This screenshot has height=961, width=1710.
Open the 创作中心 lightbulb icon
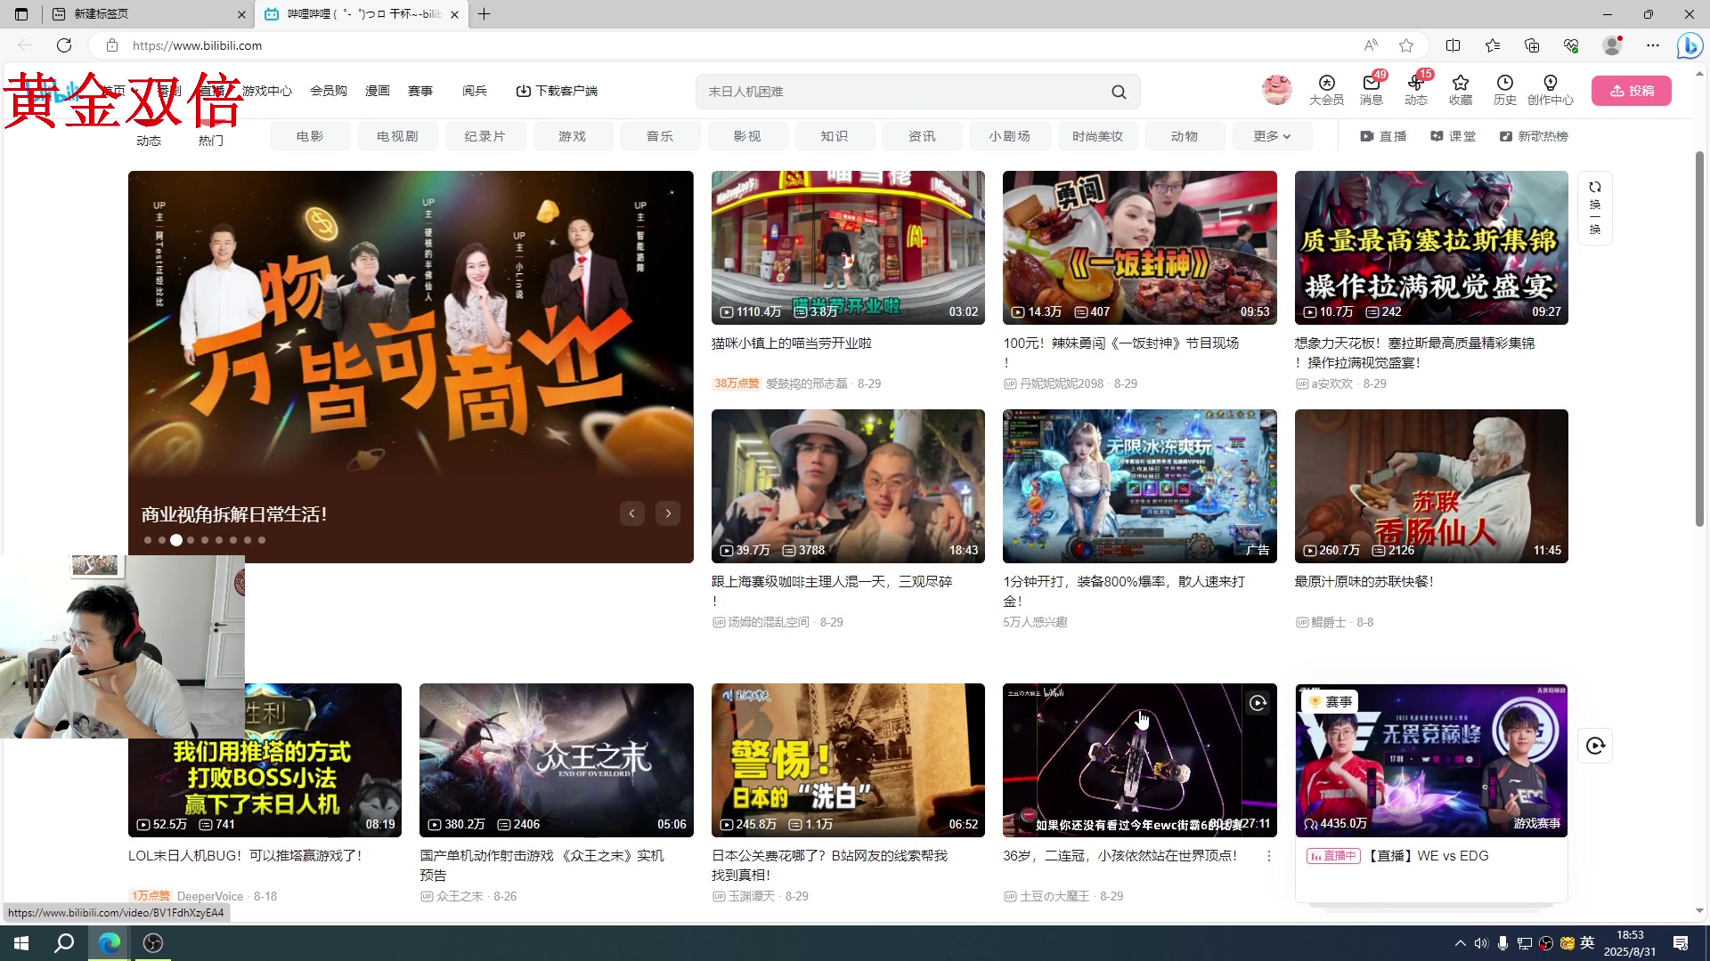pos(1551,91)
